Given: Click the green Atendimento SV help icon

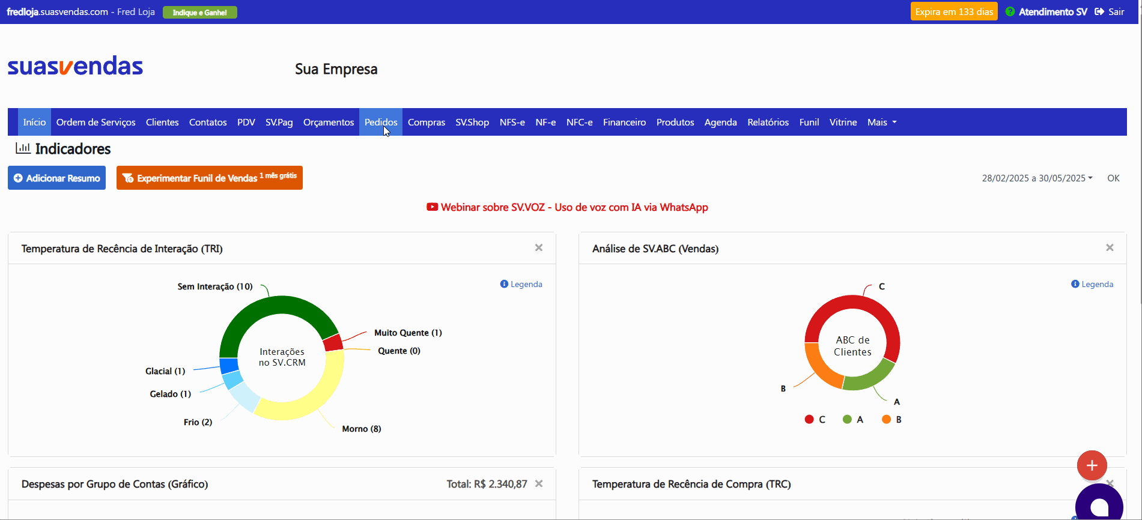Looking at the screenshot, I should [x=1010, y=11].
